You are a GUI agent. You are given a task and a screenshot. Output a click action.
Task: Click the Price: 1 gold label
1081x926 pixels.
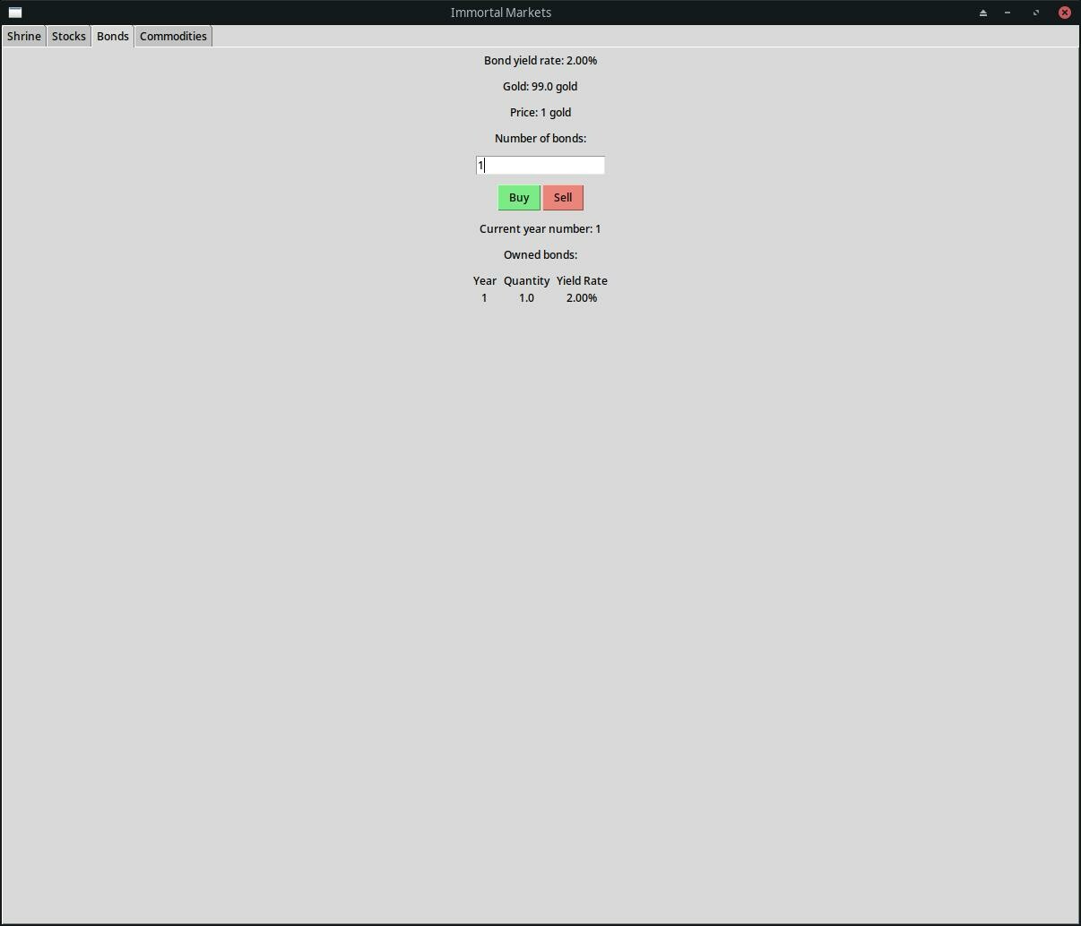(x=540, y=112)
